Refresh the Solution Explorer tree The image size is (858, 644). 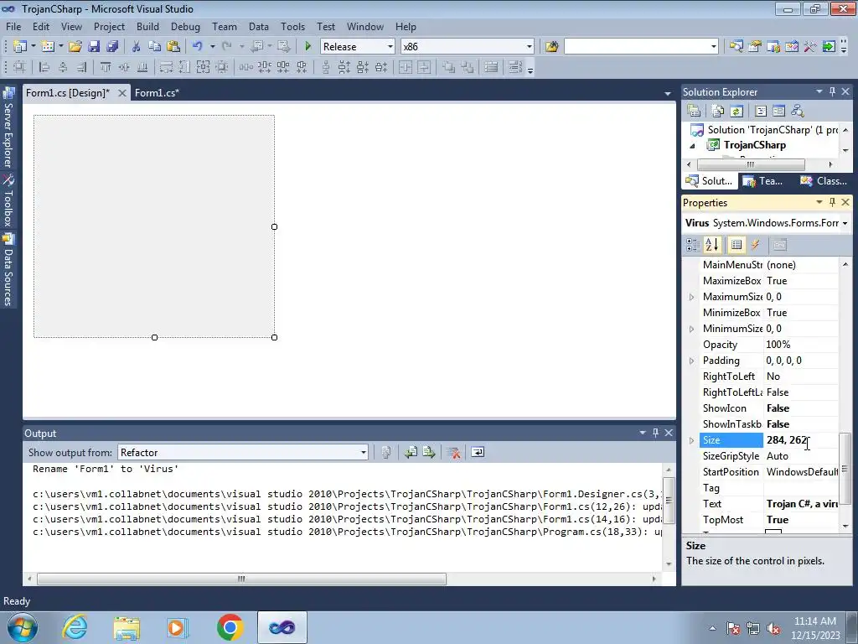(737, 112)
